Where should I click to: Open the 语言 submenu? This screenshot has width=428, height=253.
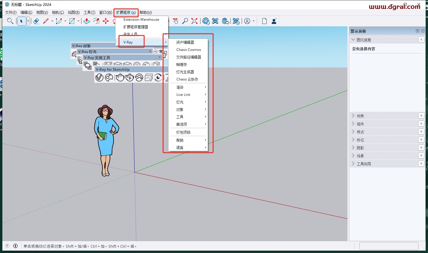(x=188, y=148)
